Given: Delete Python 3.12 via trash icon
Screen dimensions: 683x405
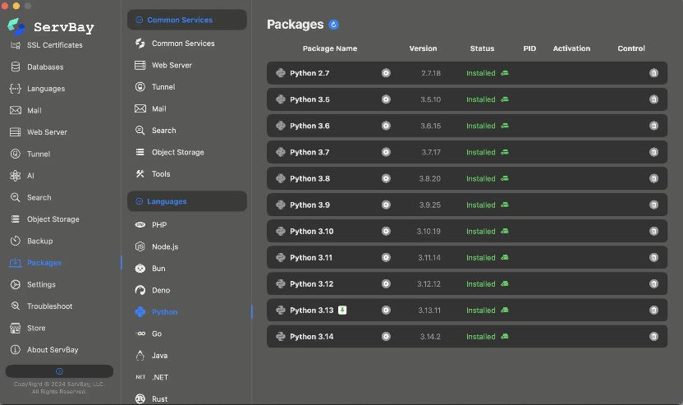Looking at the screenshot, I should (653, 284).
